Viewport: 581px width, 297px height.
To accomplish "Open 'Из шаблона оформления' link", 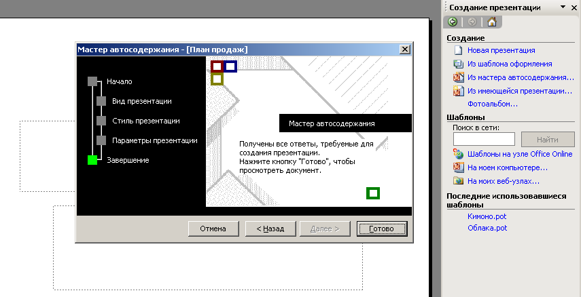I will pos(510,64).
